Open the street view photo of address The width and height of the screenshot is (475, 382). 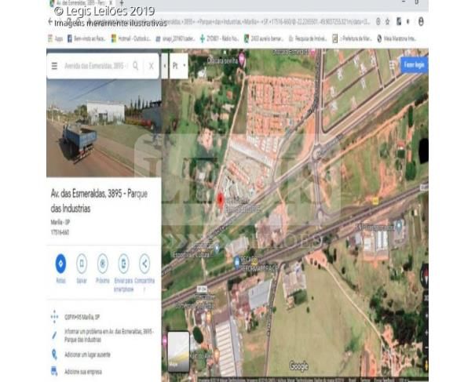[104, 128]
